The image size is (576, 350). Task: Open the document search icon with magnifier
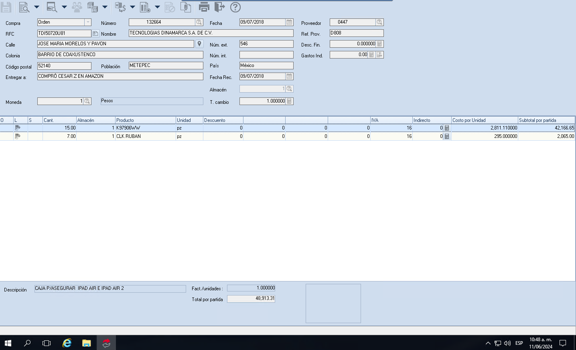(x=24, y=7)
